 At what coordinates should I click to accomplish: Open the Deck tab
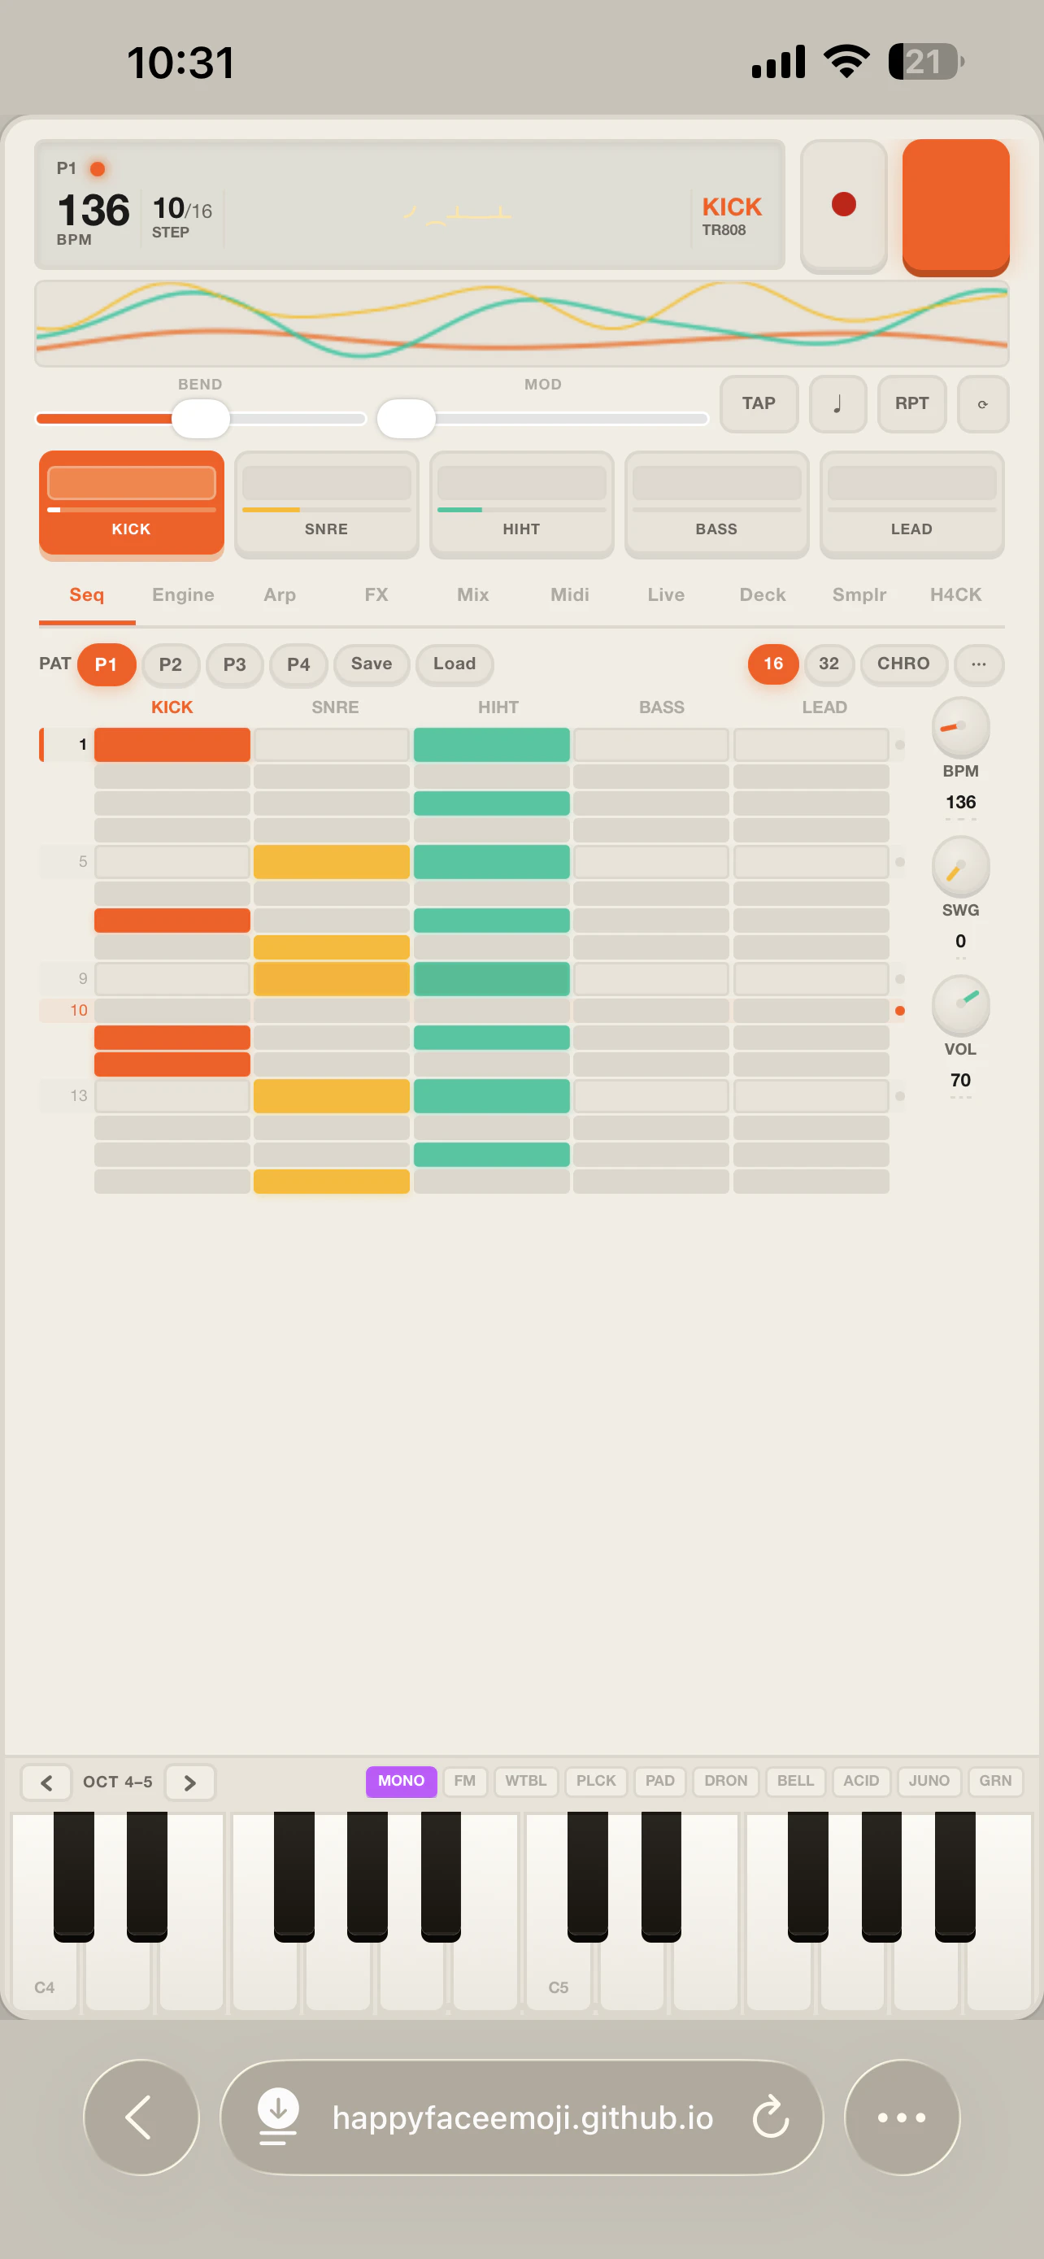[x=763, y=594]
